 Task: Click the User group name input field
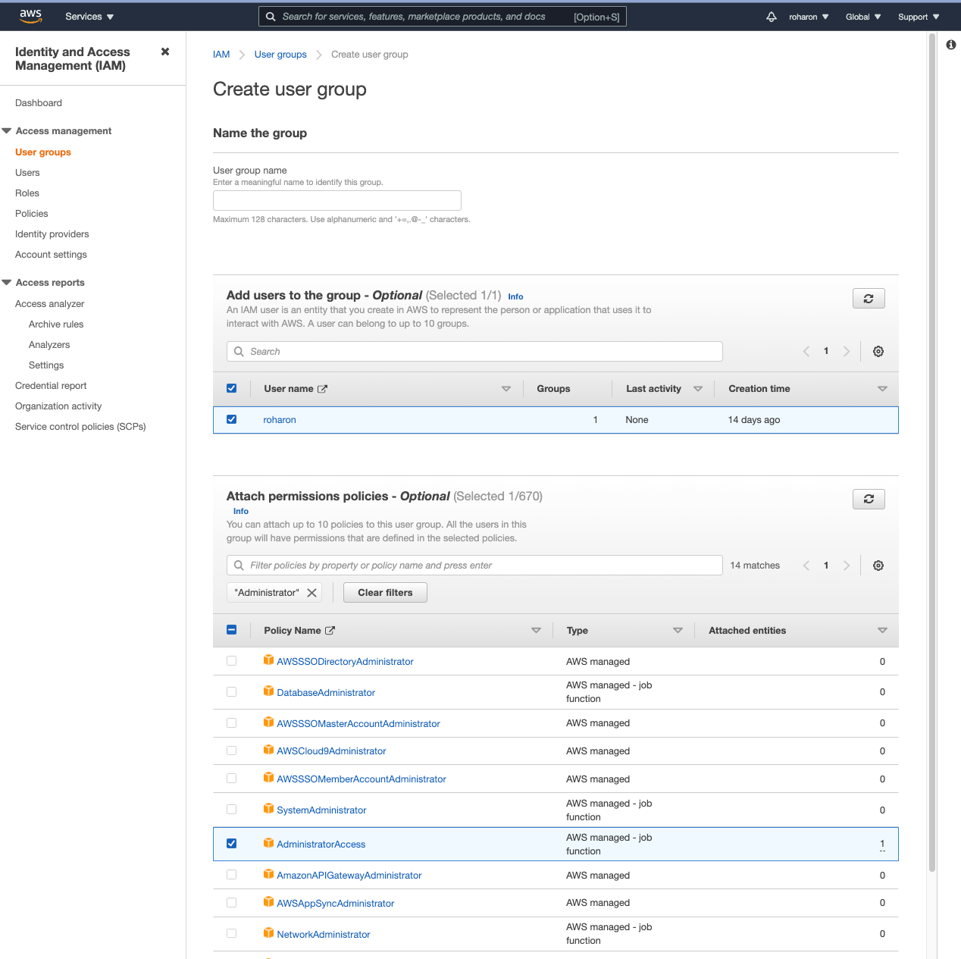click(x=337, y=200)
